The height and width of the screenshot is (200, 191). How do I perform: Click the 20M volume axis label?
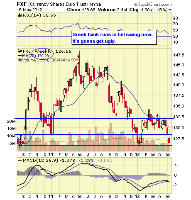click(x=11, y=122)
